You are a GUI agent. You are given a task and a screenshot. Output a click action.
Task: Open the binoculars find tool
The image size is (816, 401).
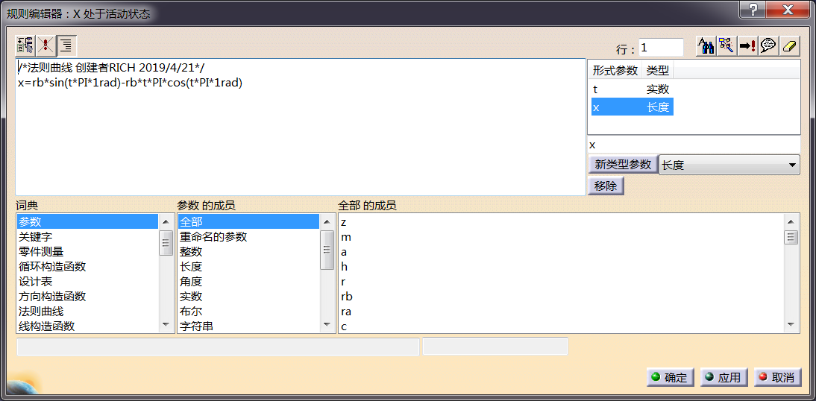(706, 46)
